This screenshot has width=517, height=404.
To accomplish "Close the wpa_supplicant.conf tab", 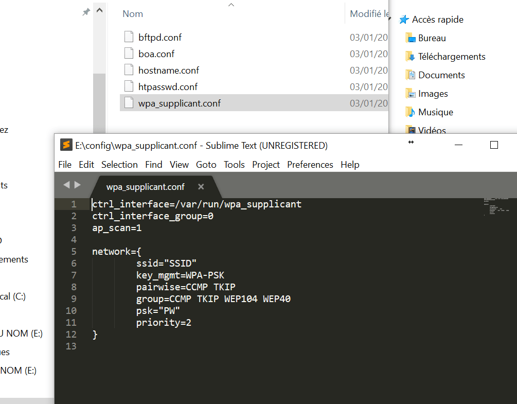I will (x=201, y=187).
